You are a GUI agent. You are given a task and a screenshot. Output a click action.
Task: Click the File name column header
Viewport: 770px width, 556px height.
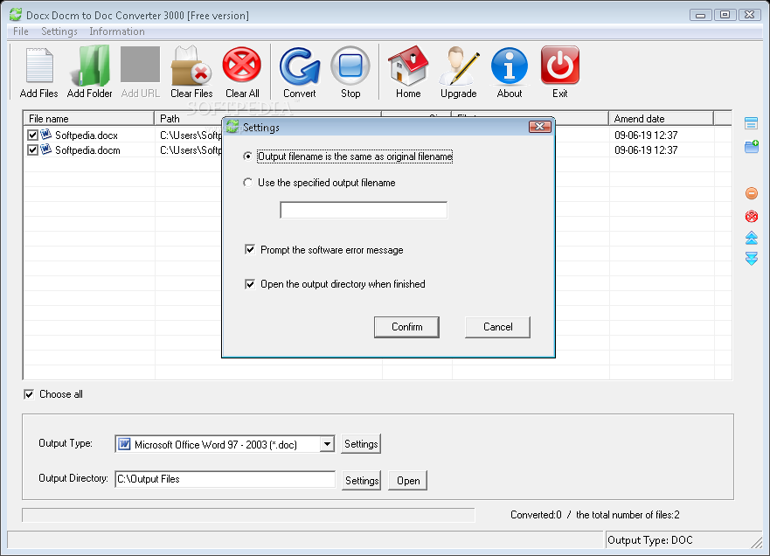pyautogui.click(x=88, y=118)
